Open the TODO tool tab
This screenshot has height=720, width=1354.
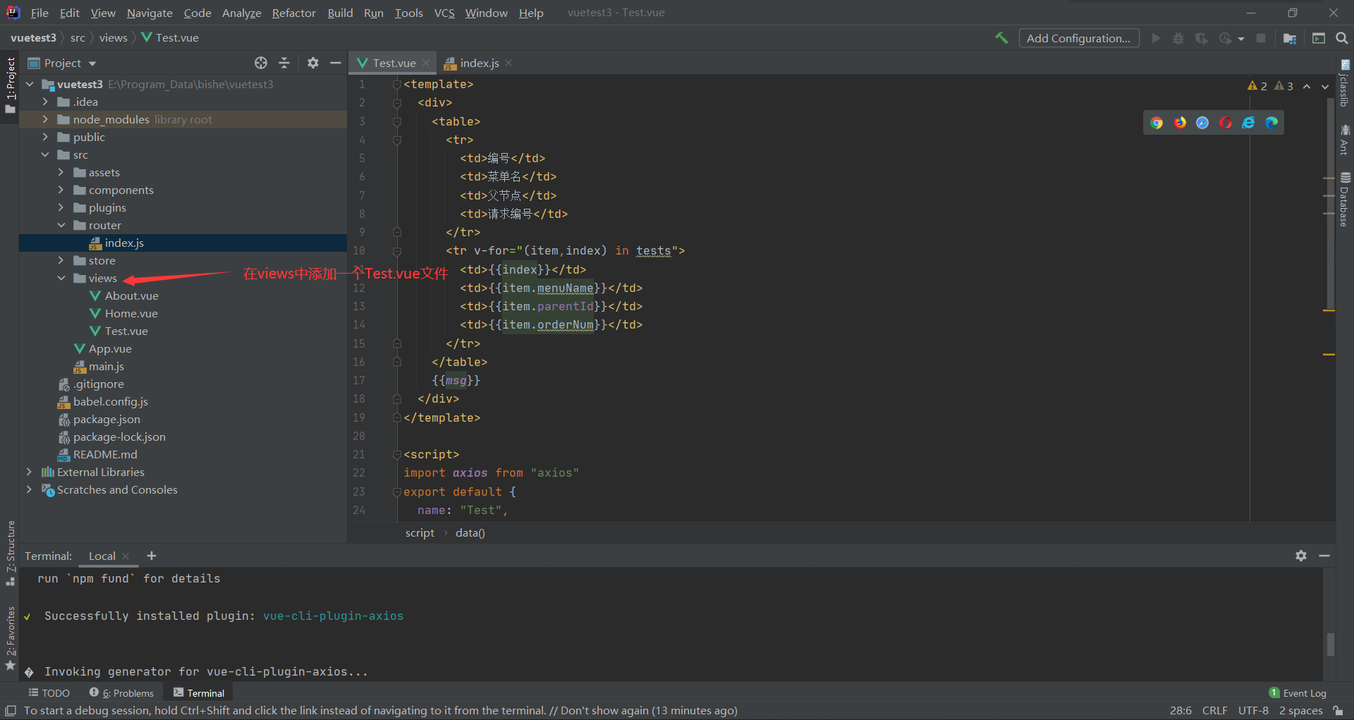click(49, 692)
